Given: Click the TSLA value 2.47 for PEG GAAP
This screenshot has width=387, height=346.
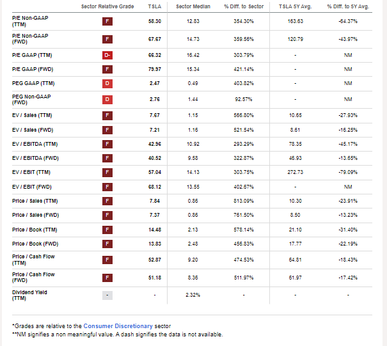Looking at the screenshot, I should (155, 83).
